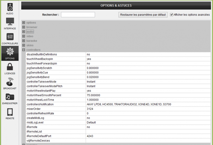Select the controllerTakeoverMode Instant value

[91, 82]
